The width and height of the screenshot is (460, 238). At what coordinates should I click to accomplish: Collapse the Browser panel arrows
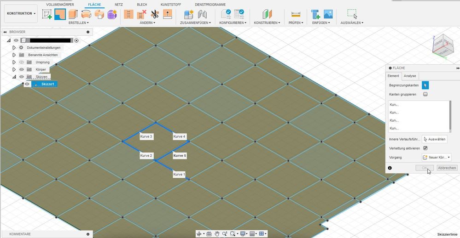(5, 32)
